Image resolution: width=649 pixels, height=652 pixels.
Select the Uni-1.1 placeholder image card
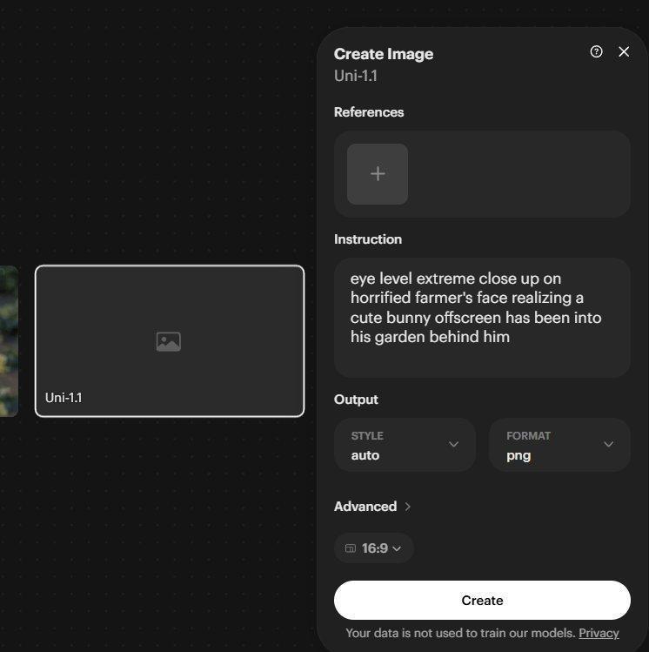[170, 341]
